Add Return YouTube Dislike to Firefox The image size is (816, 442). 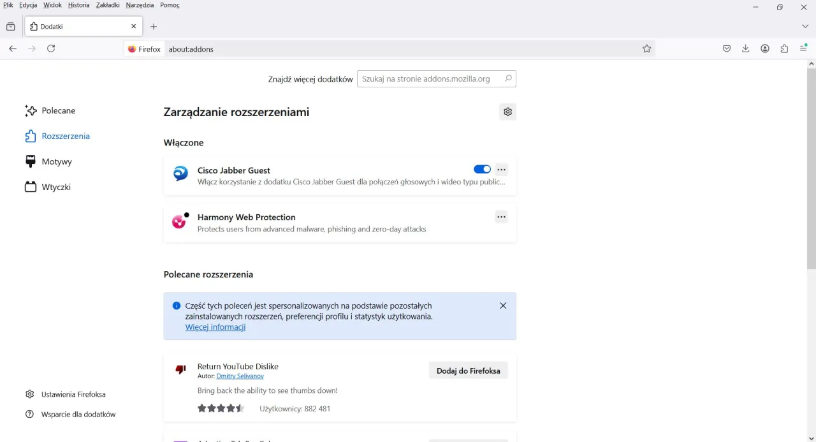(x=468, y=370)
